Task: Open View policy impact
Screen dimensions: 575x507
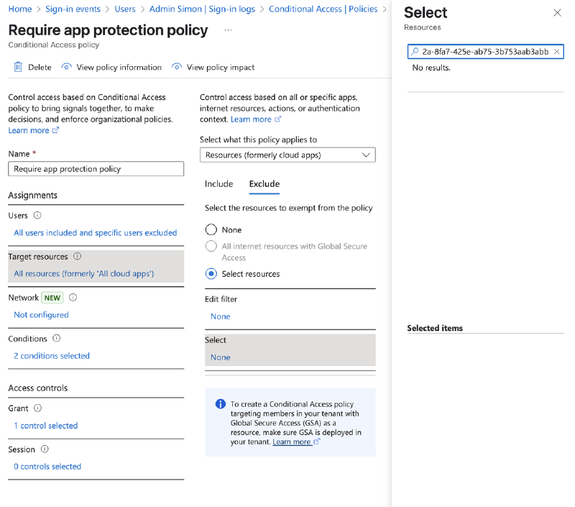Action: 221,68
